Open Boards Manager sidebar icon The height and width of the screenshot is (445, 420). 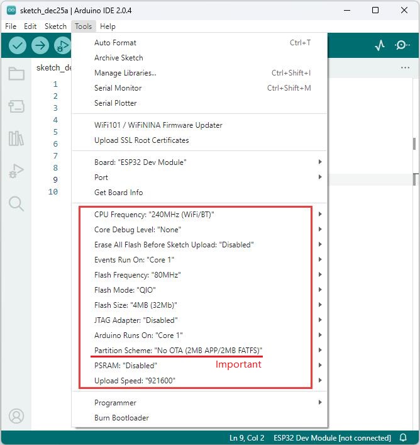pyautogui.click(x=16, y=106)
